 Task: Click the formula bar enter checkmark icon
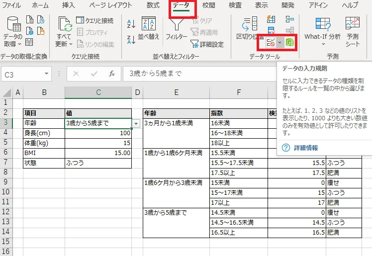pos(94,74)
